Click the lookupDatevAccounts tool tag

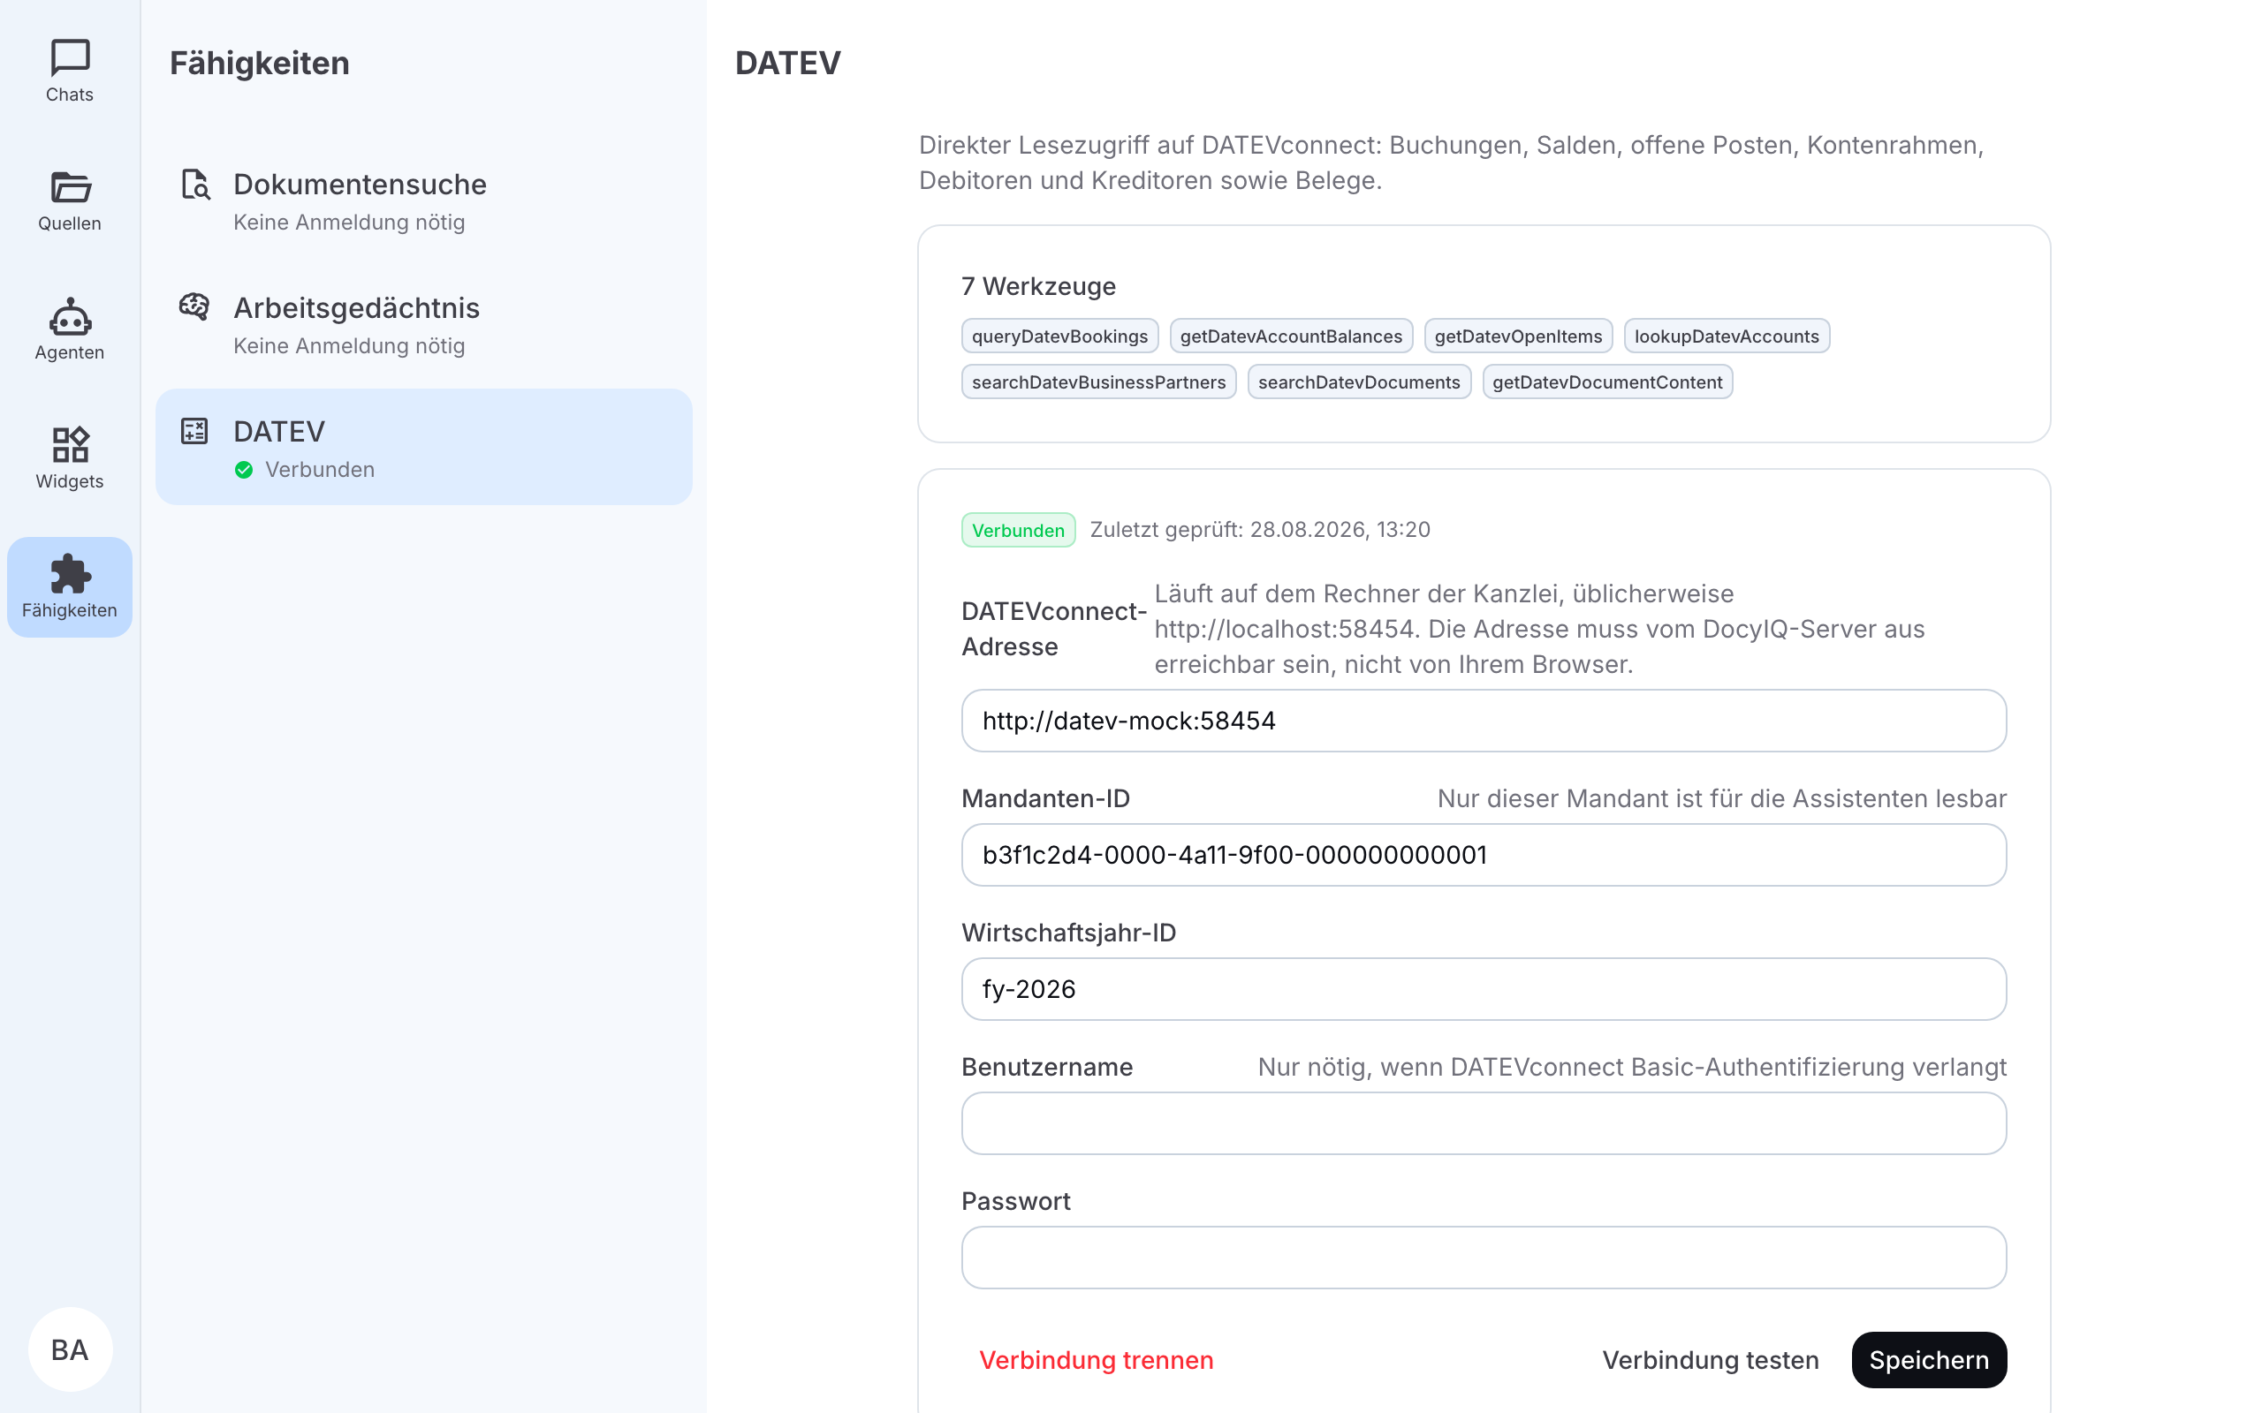(1727, 336)
